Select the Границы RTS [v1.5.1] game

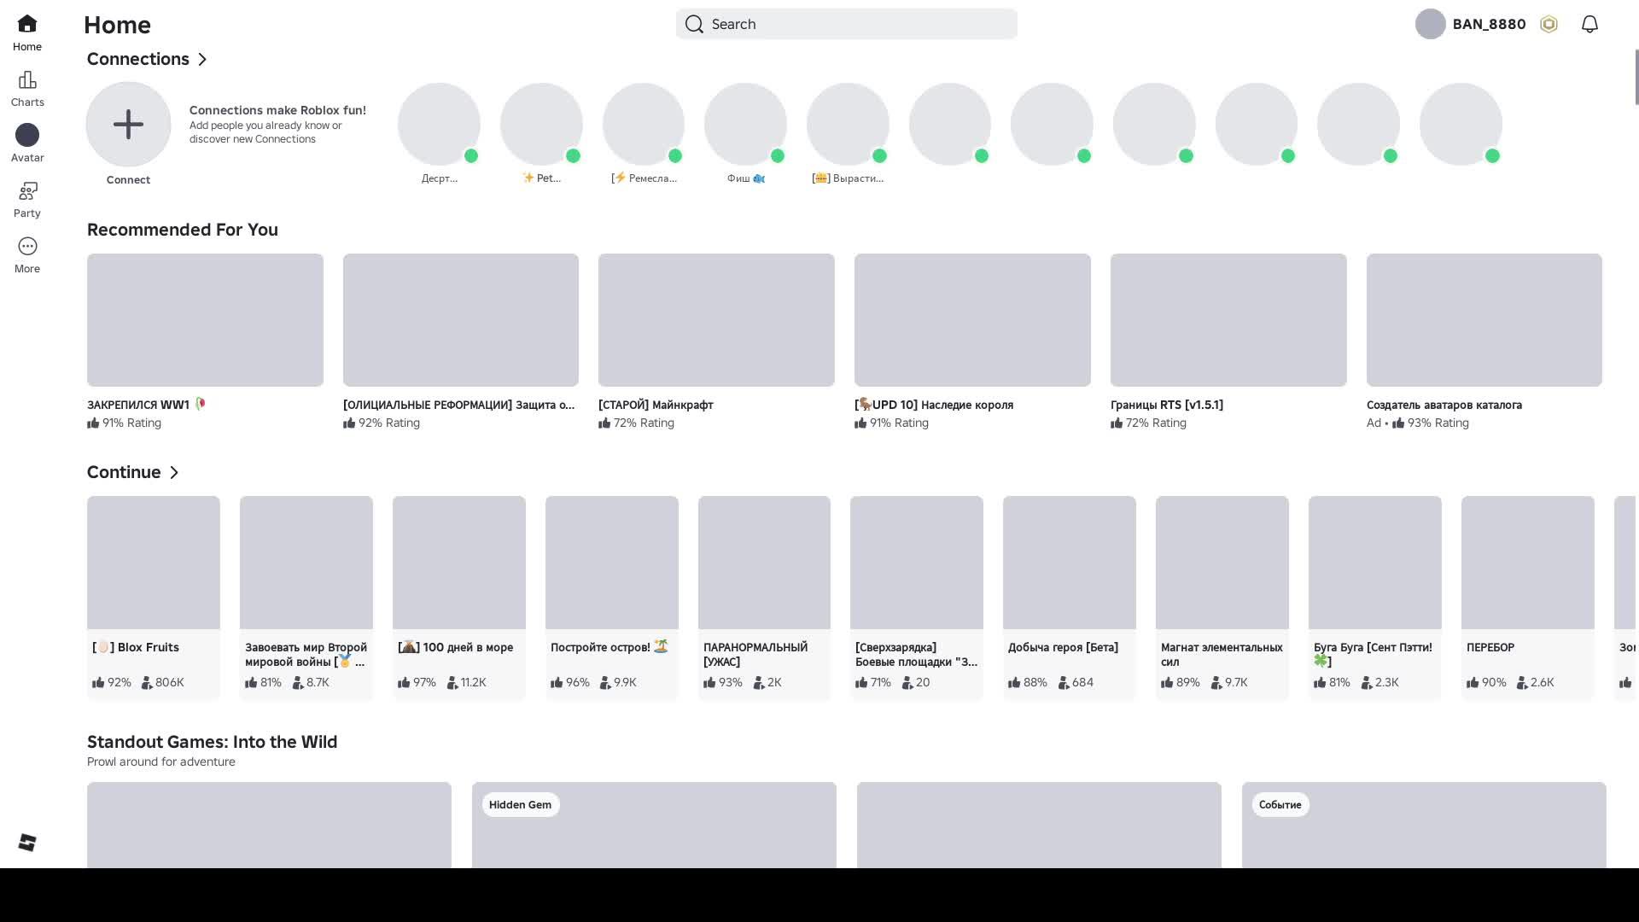click(x=1228, y=320)
